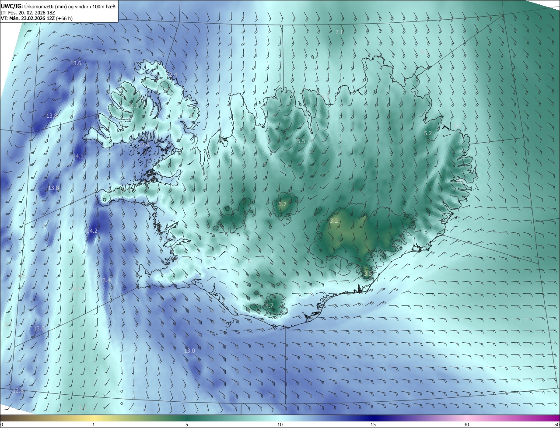Click the color scale tick label 0
The width and height of the screenshot is (560, 428).
coord(2,424)
